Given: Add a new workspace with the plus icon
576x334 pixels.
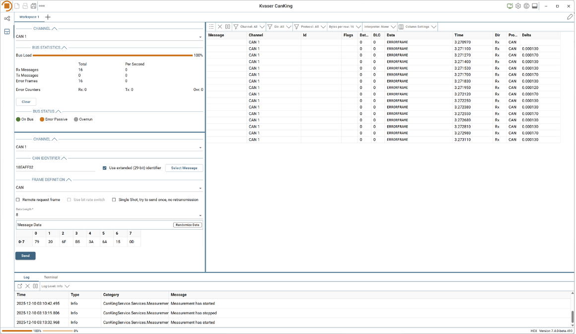Looking at the screenshot, I should [x=48, y=17].
